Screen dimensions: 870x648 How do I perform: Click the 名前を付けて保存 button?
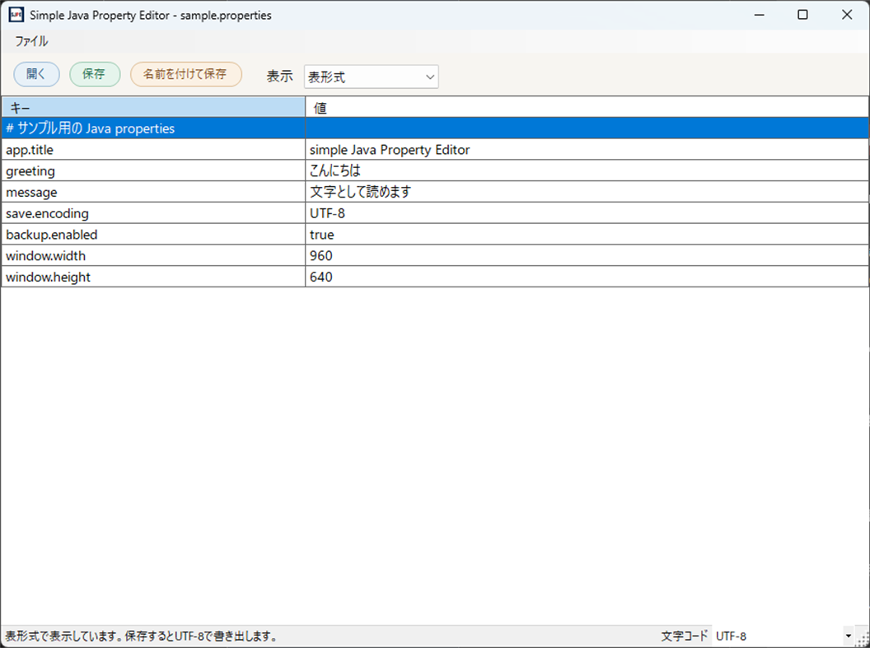(186, 74)
